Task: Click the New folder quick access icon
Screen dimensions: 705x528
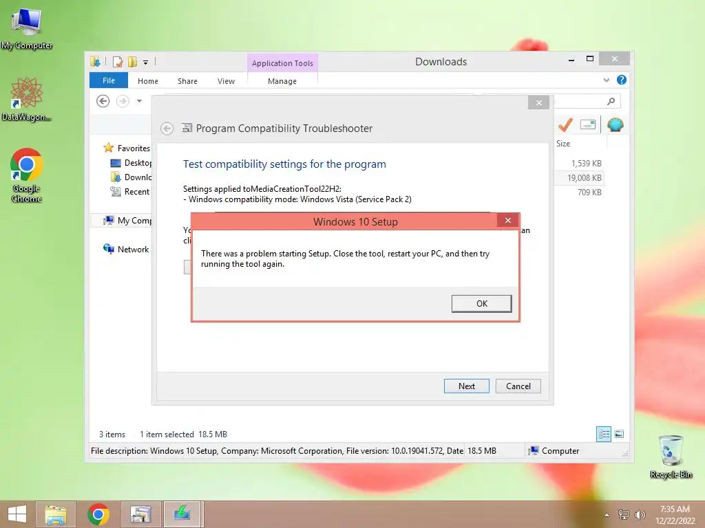Action: (133, 62)
